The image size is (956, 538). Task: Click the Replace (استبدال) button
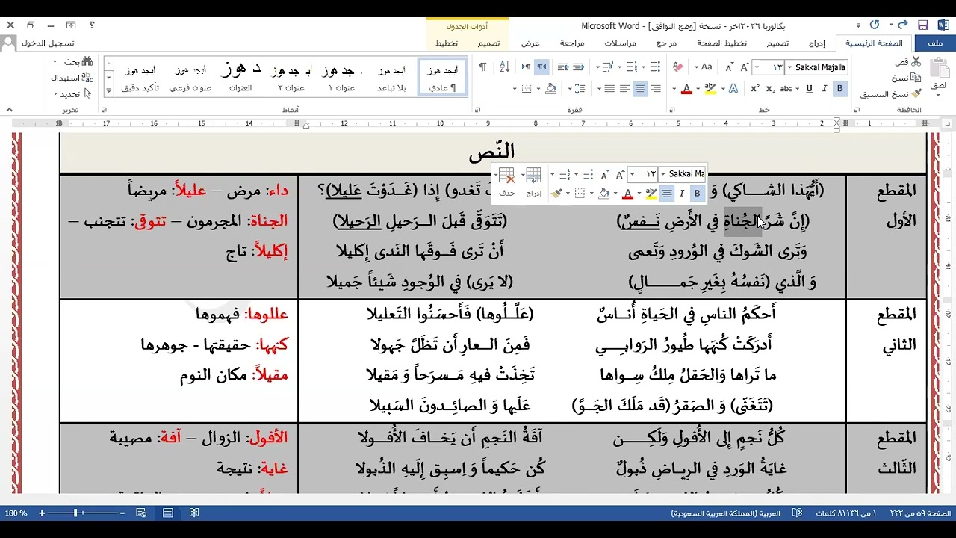[72, 78]
